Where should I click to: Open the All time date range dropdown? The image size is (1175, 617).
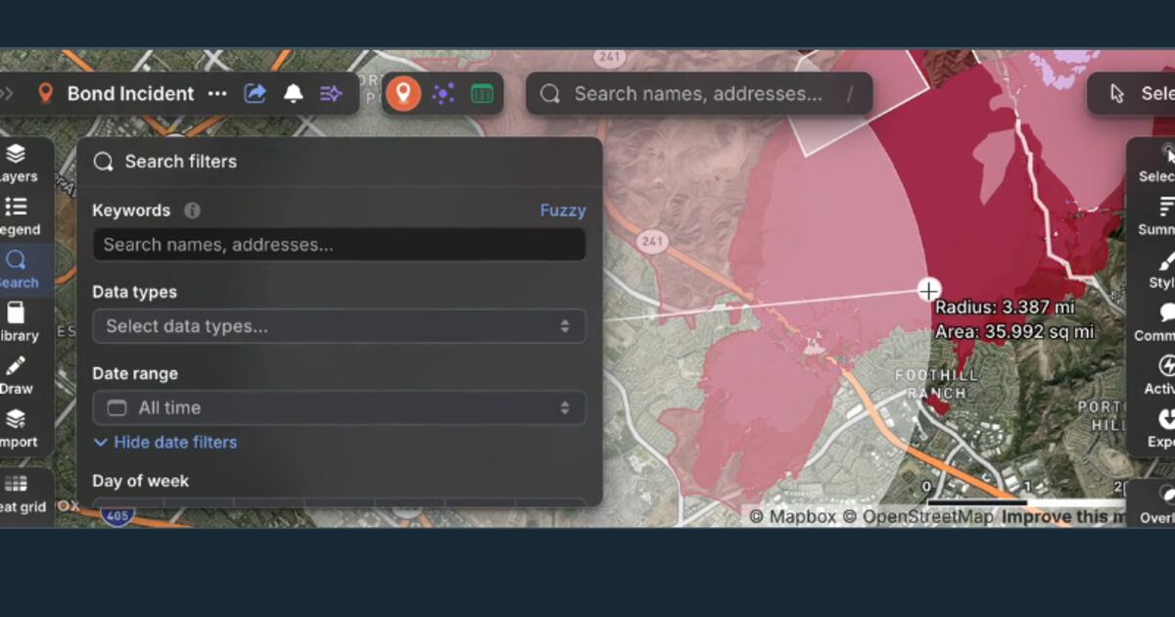pos(339,407)
